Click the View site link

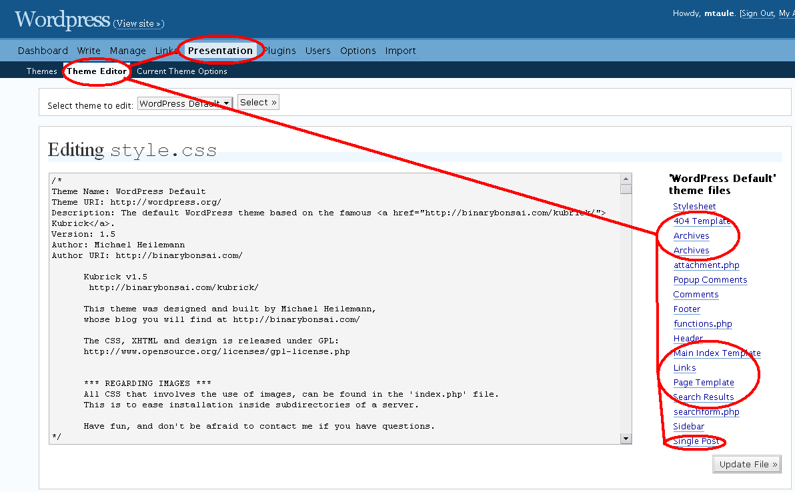tap(139, 23)
